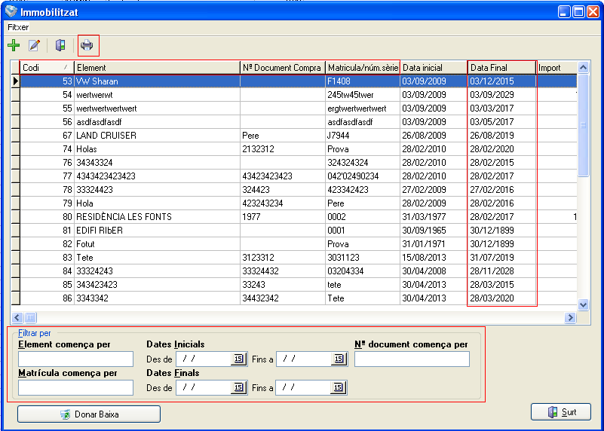Click the vertical scrollbar thumb
The image size is (604, 431).
click(x=583, y=125)
